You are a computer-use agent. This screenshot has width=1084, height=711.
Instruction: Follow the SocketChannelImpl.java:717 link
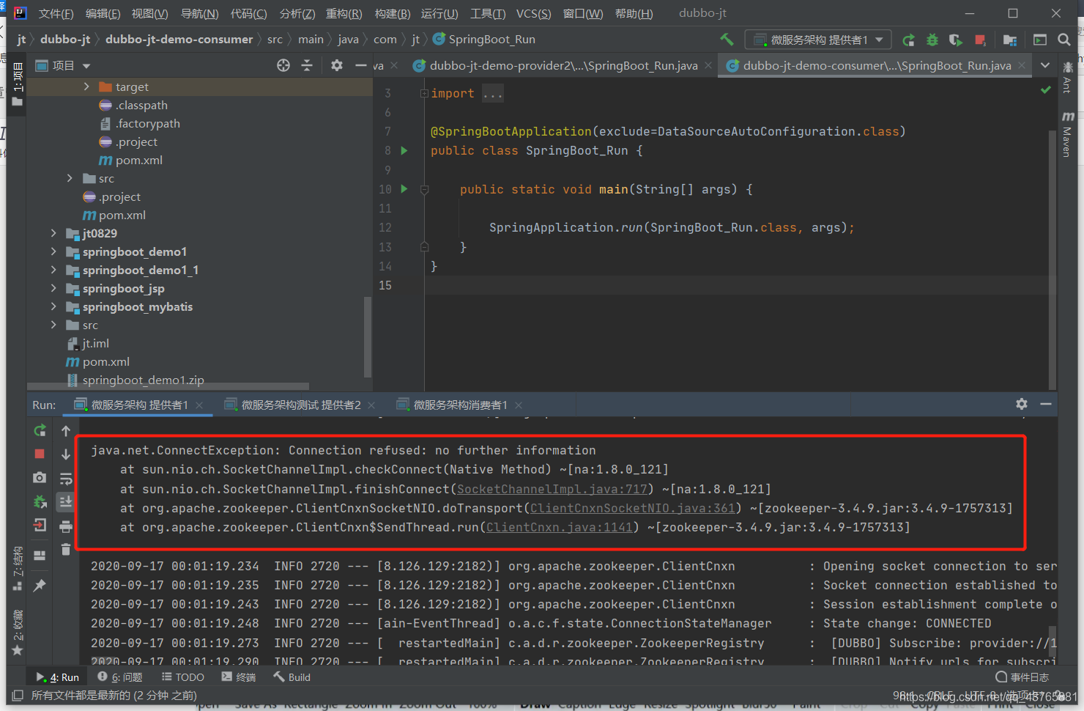(x=552, y=489)
